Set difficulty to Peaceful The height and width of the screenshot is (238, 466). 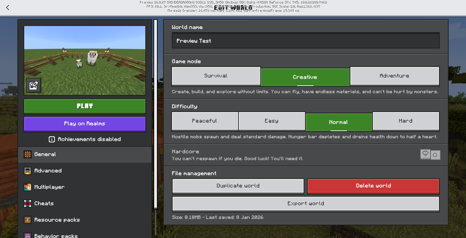click(x=205, y=121)
